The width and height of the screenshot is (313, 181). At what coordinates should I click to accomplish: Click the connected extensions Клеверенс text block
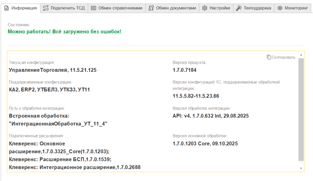point(75,155)
